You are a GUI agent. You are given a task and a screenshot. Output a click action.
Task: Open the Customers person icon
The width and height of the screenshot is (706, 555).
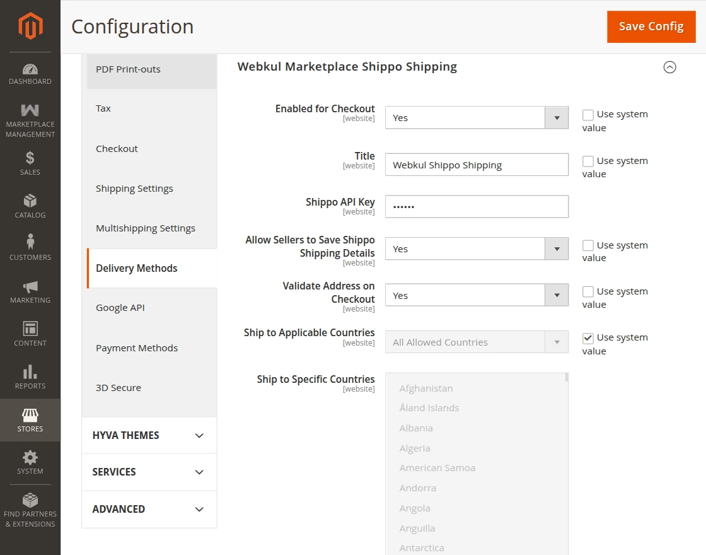pos(30,242)
